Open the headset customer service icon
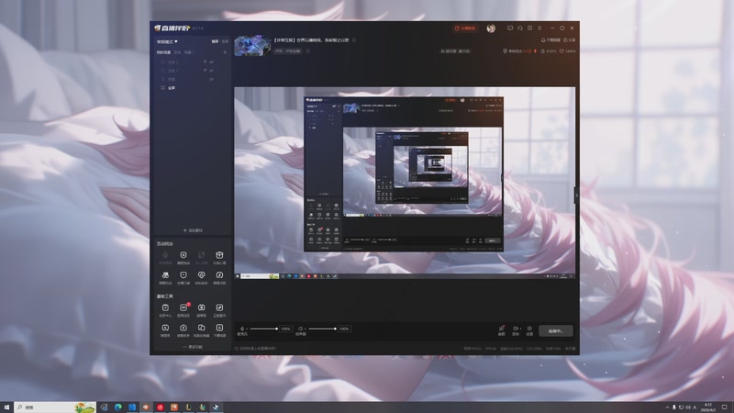The image size is (734, 413). point(520,28)
